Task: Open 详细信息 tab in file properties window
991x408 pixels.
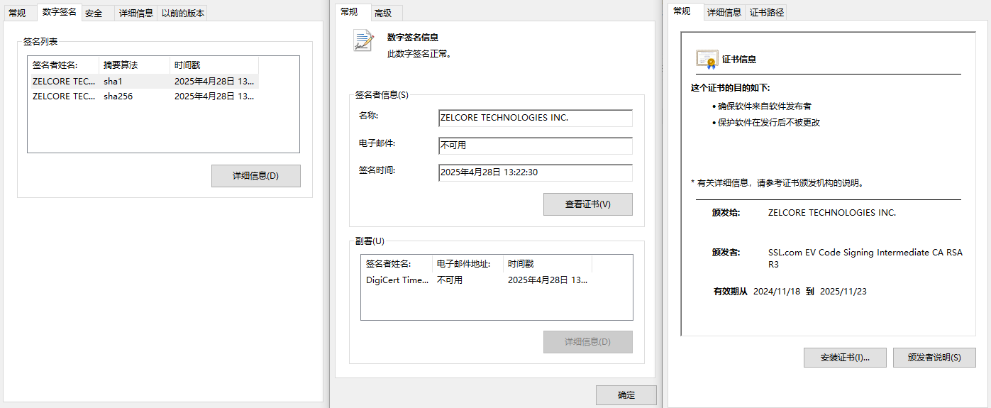Action: coord(136,13)
